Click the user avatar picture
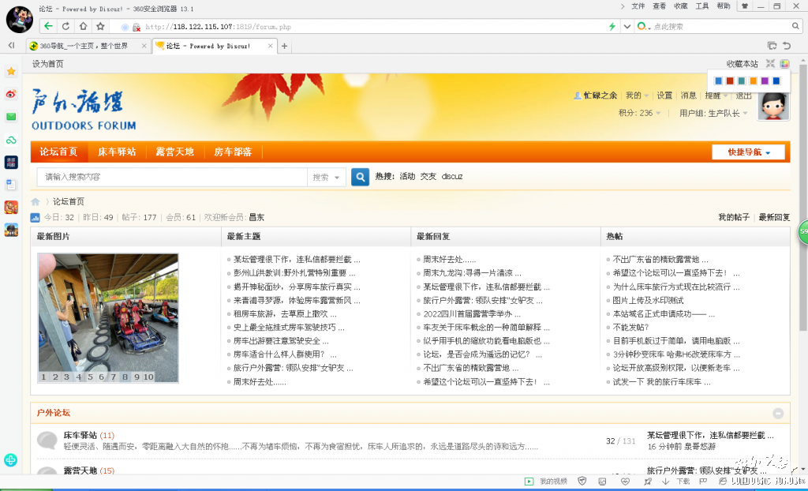This screenshot has width=808, height=491. 773,106
